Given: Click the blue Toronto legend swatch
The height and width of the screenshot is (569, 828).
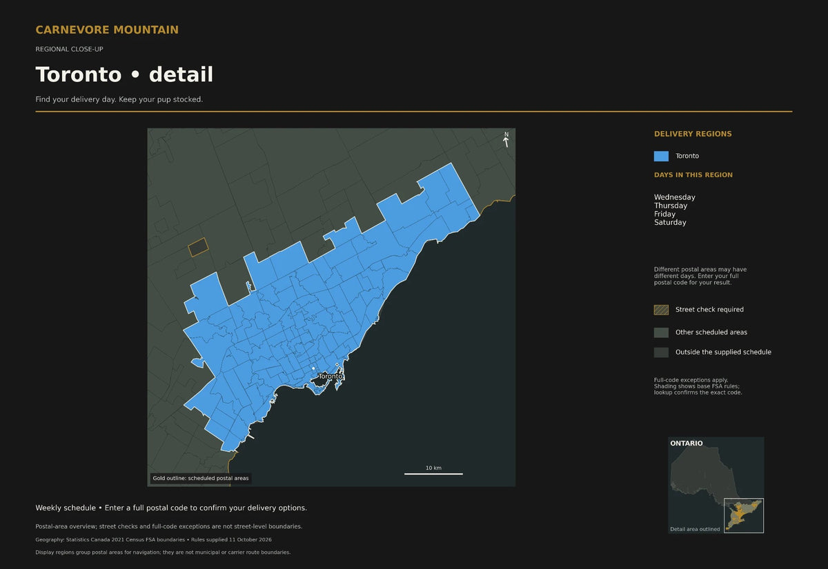Looking at the screenshot, I should 661,156.
